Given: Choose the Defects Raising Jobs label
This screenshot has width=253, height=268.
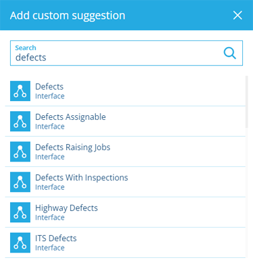Looking at the screenshot, I should click(73, 147).
